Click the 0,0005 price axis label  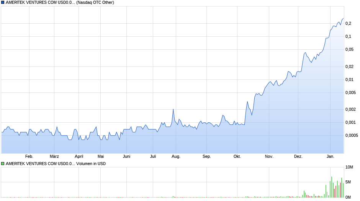point(352,135)
